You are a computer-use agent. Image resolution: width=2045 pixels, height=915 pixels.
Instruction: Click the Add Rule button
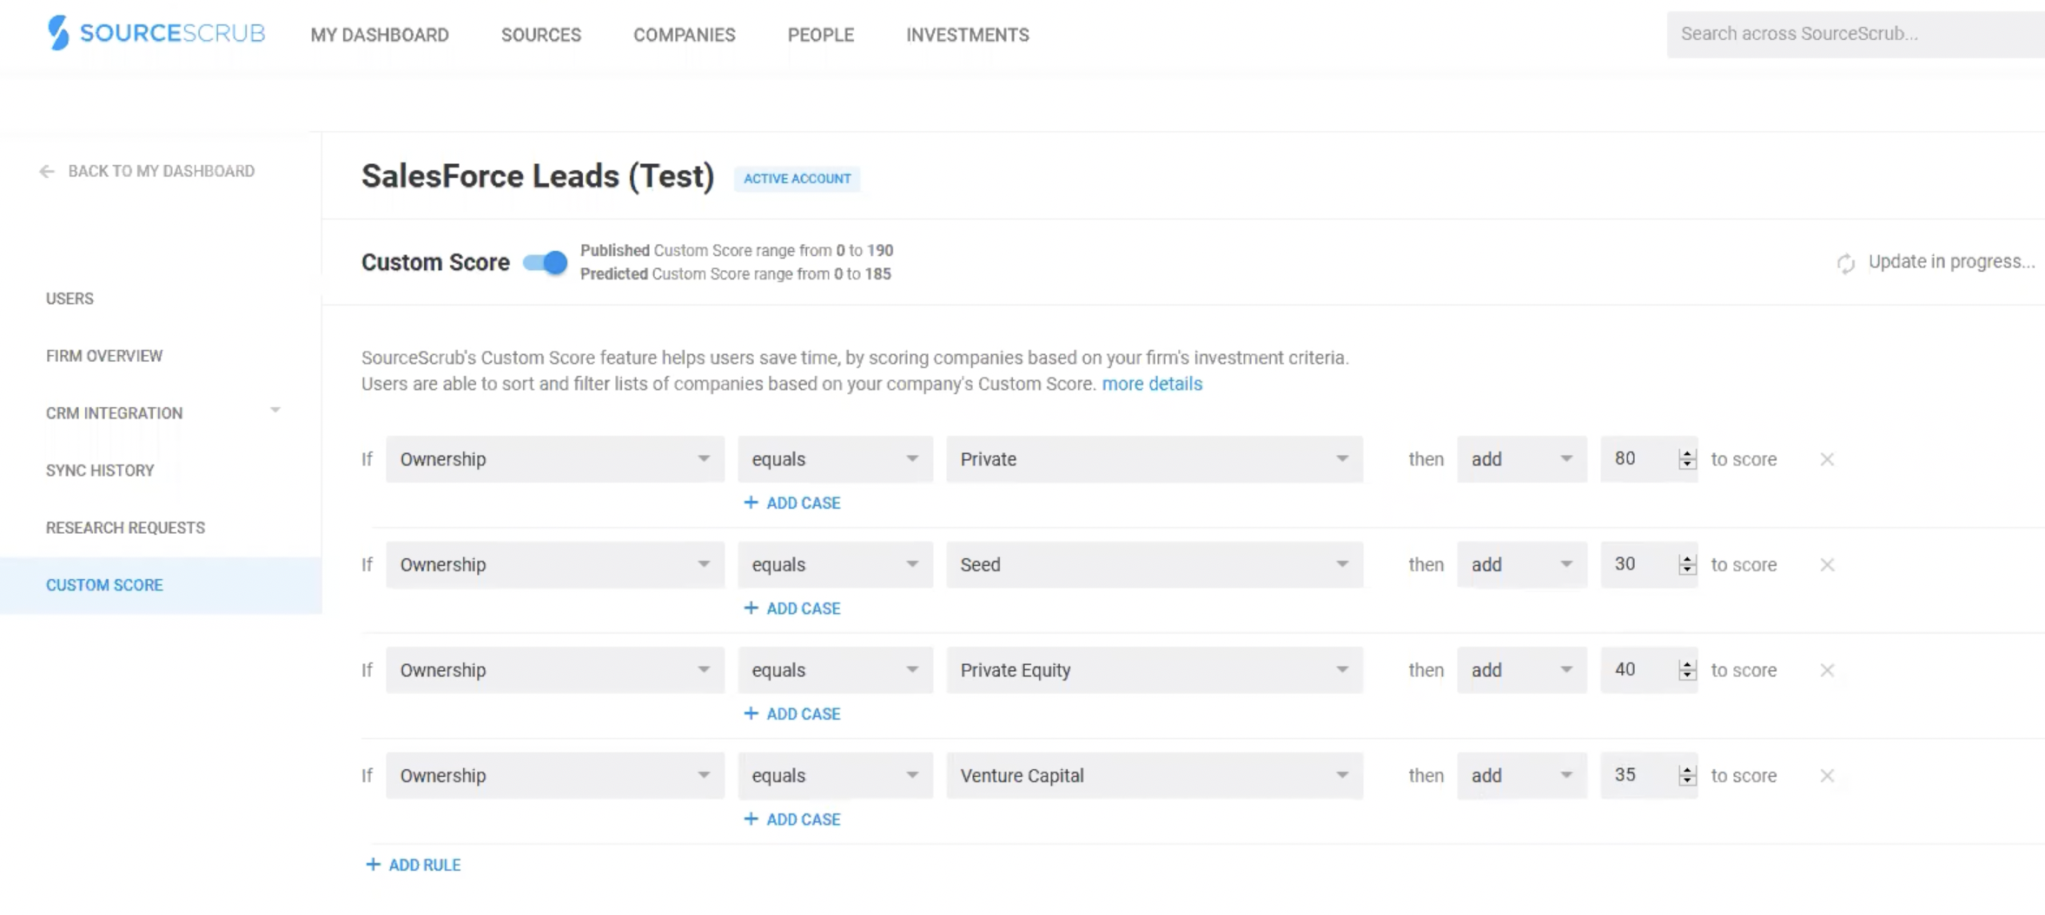tap(414, 866)
